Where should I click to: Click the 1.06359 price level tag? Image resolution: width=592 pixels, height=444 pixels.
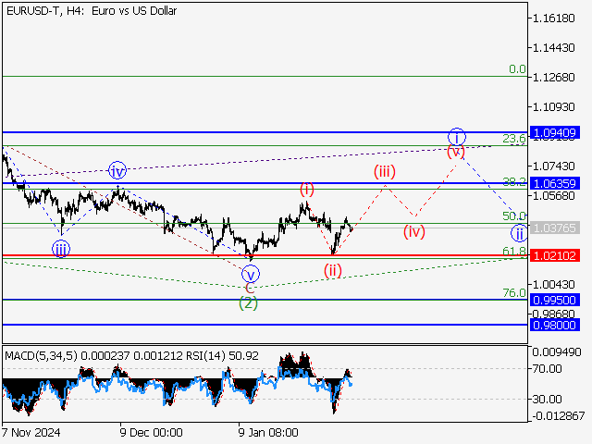pos(555,184)
